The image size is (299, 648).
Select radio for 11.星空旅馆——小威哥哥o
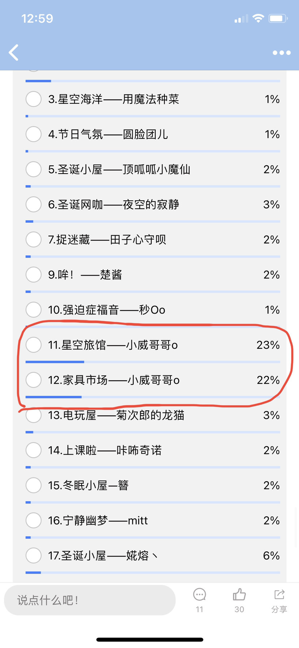point(34,345)
